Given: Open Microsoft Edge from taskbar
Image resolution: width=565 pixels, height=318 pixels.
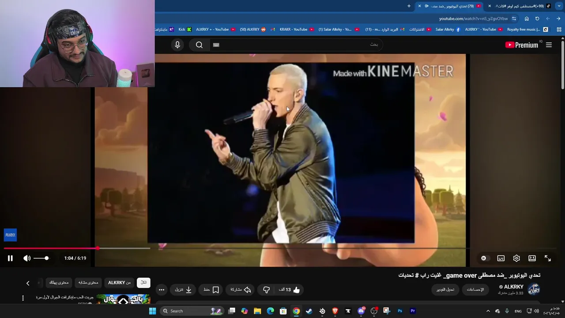Looking at the screenshot, I should [x=271, y=311].
